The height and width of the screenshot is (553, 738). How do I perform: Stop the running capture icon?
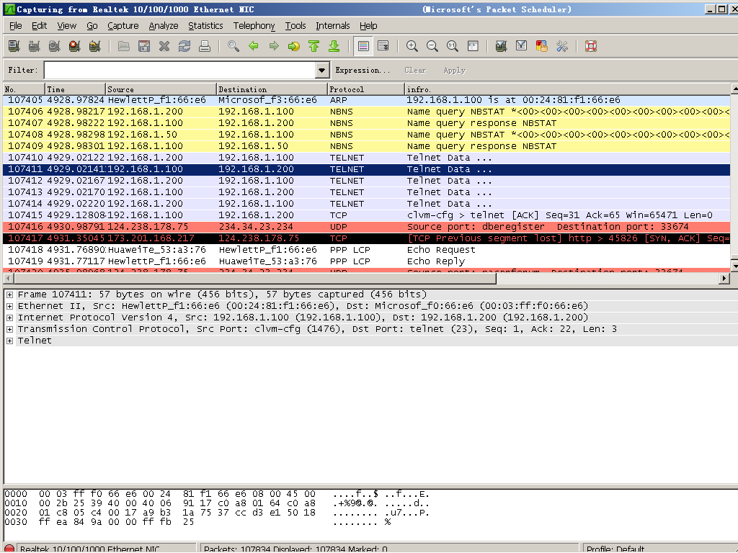74,46
